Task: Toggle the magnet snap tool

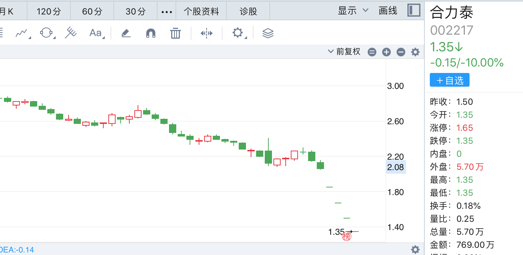Action: [151, 33]
